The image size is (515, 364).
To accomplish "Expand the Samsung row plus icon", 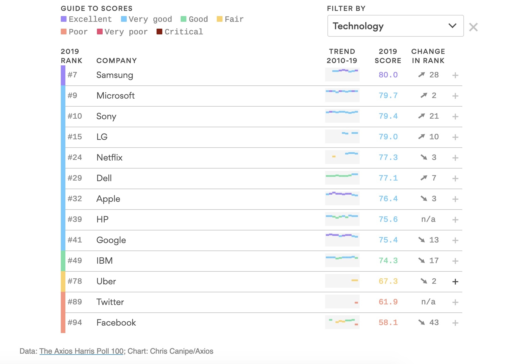I will pyautogui.click(x=455, y=75).
